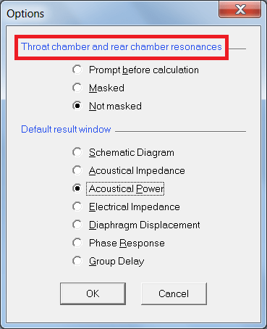Click the Throat chamber and rear chamber resonances heading
The image size is (267, 329).
pos(122,47)
